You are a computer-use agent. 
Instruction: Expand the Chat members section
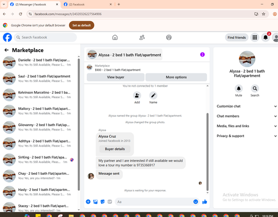(x=247, y=116)
